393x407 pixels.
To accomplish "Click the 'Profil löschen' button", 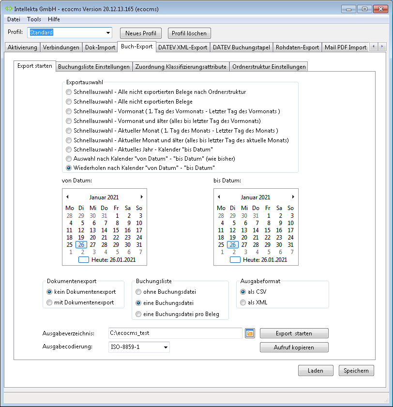I will coord(189,33).
